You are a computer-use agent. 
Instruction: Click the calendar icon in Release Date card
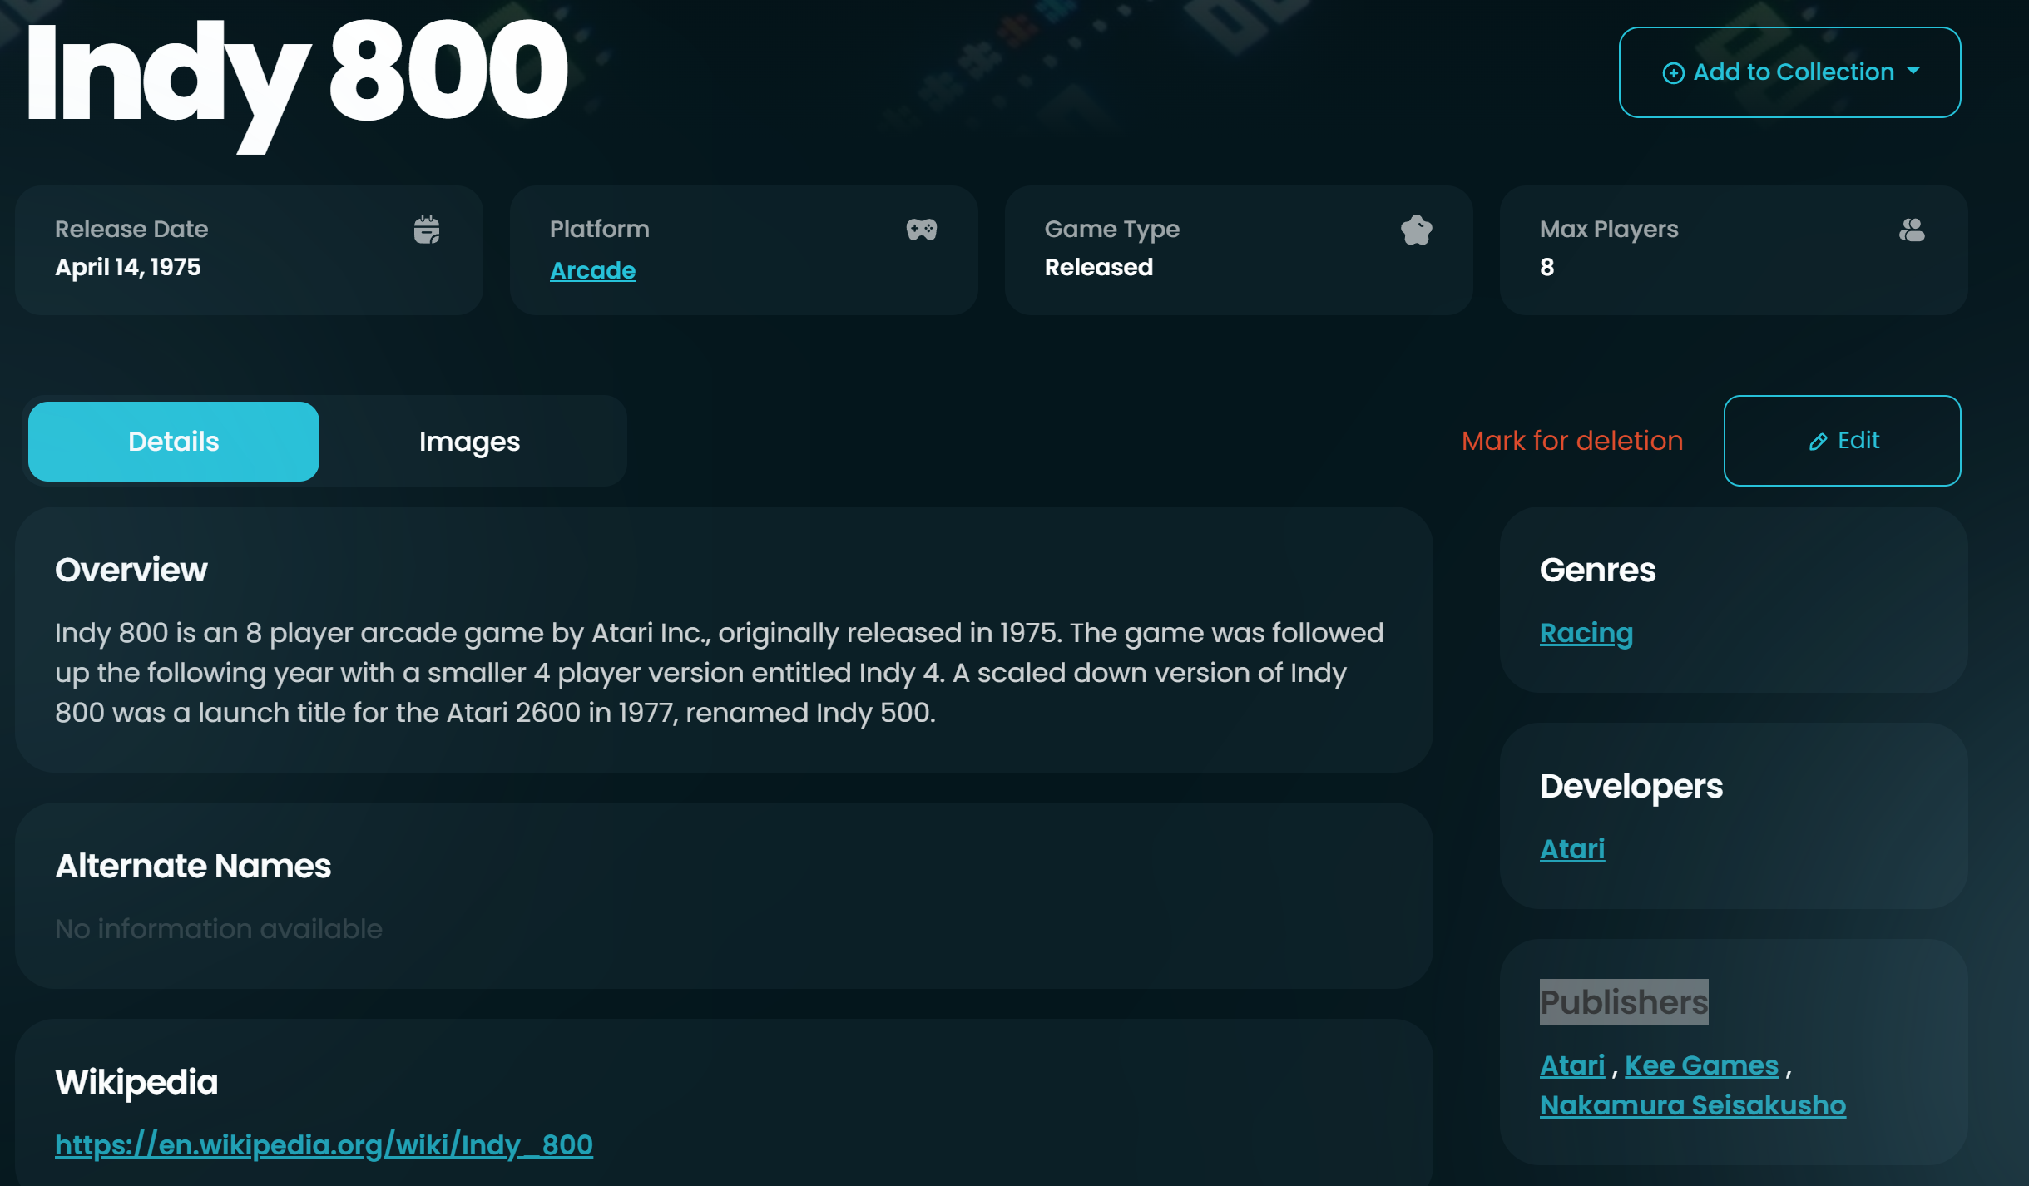[427, 230]
